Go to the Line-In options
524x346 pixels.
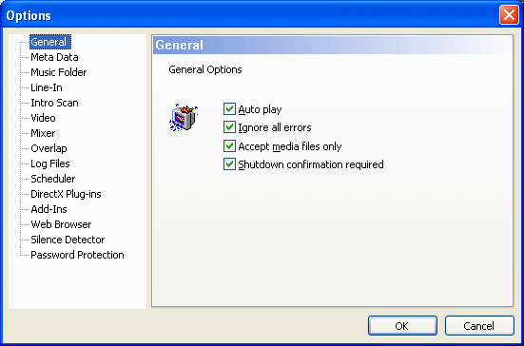47,87
